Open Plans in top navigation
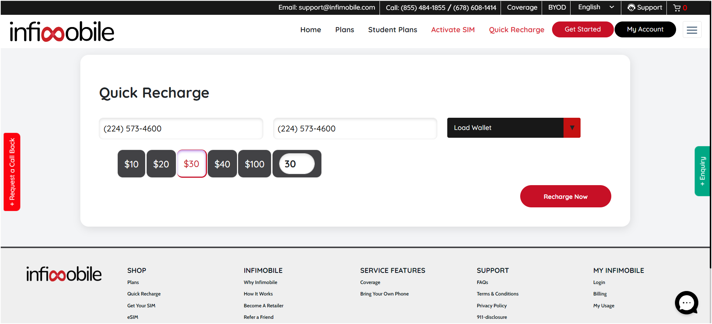712x324 pixels. coord(345,30)
